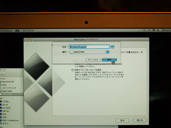Select shared computer fs03 in Finder
Screen dimensions: 171x128
(4, 114)
